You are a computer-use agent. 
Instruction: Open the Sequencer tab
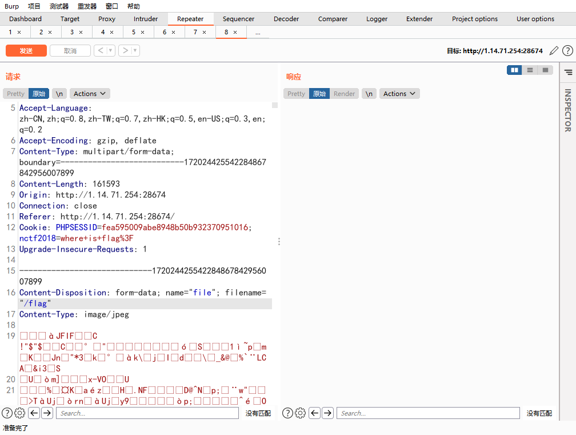[238, 19]
